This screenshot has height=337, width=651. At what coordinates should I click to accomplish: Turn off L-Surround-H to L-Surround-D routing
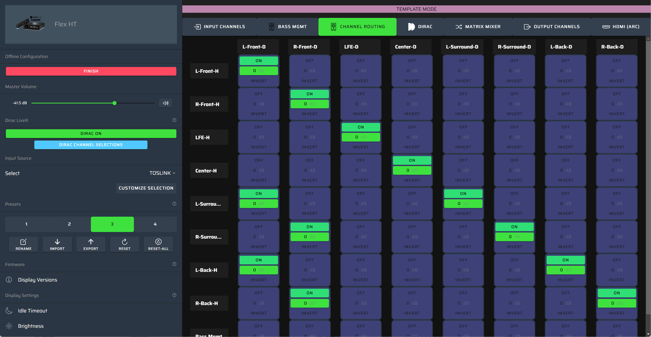click(463, 193)
